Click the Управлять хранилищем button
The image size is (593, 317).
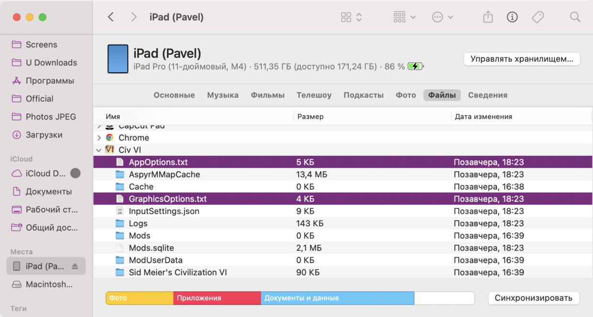[x=521, y=59]
